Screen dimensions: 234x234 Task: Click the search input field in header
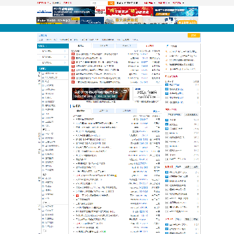tap(99, 3)
